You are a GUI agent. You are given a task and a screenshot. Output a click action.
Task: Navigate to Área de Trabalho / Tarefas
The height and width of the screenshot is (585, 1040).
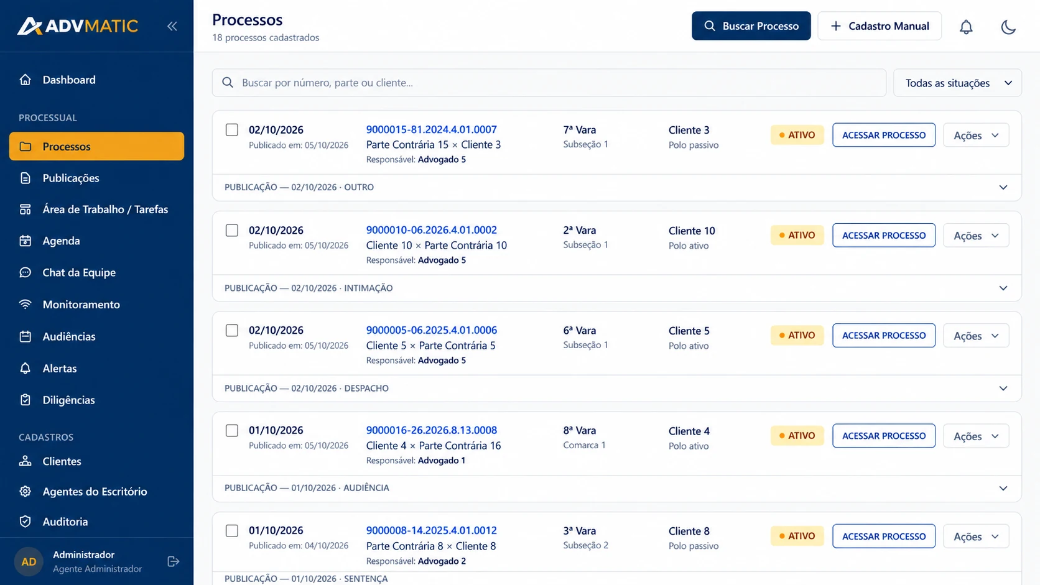[x=96, y=210]
